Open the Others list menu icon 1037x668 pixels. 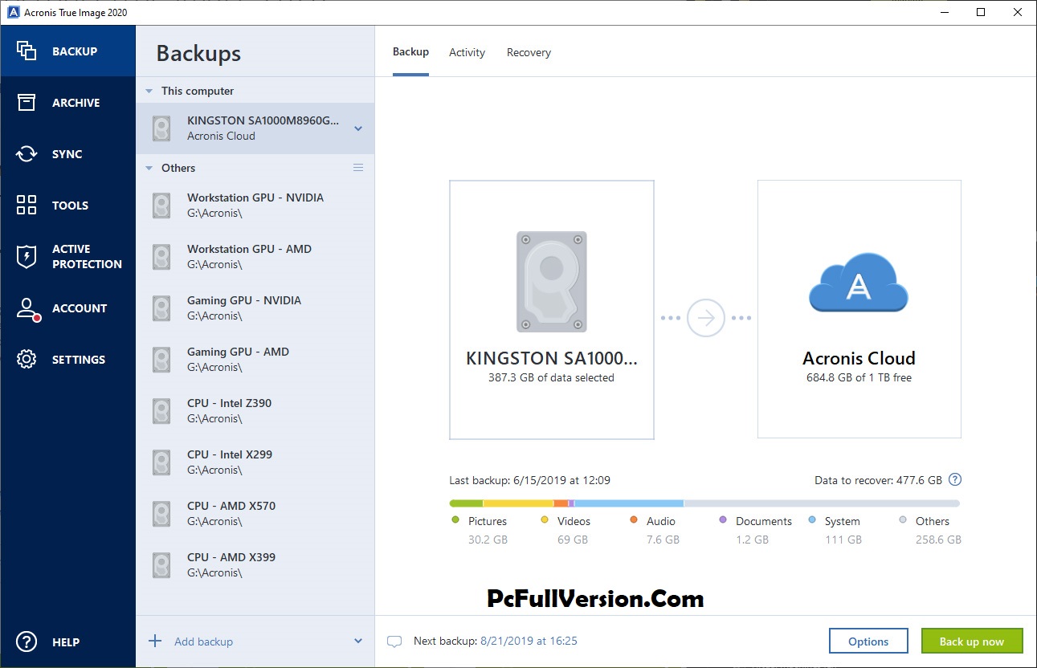click(358, 168)
